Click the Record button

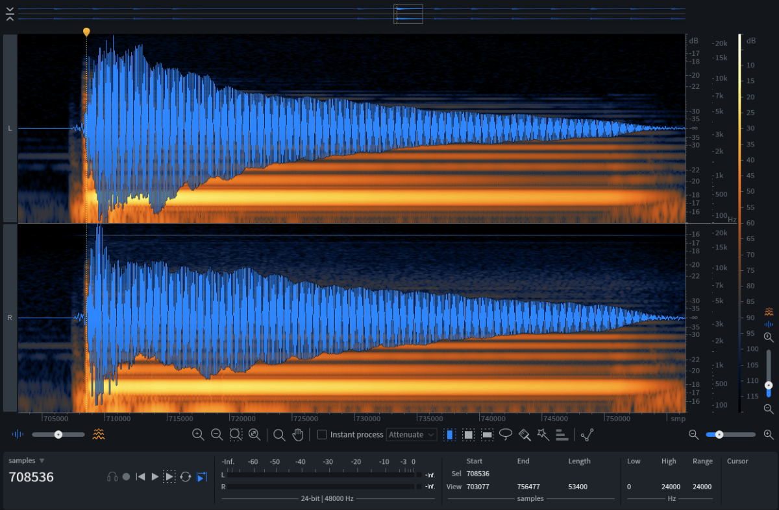click(x=127, y=476)
